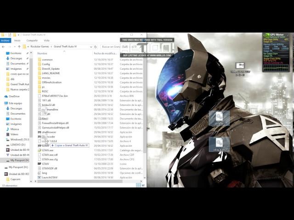Refresh the Grand Theft Auto IV folder
This screenshot has height=220, width=294.
pos(96,47)
